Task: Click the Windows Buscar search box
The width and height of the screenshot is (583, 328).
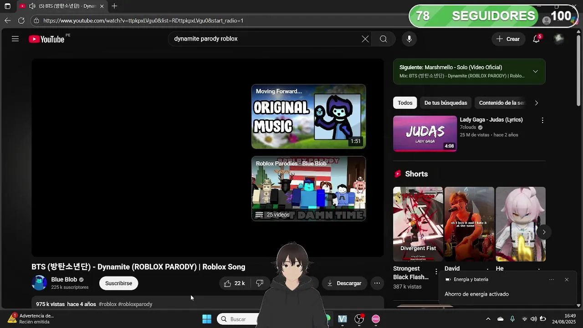Action: pyautogui.click(x=237, y=319)
